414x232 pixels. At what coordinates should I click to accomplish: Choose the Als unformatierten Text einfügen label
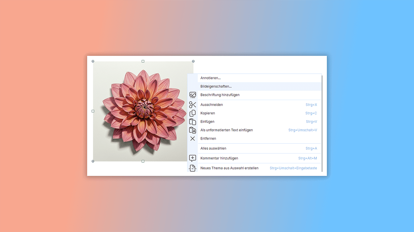coord(226,130)
